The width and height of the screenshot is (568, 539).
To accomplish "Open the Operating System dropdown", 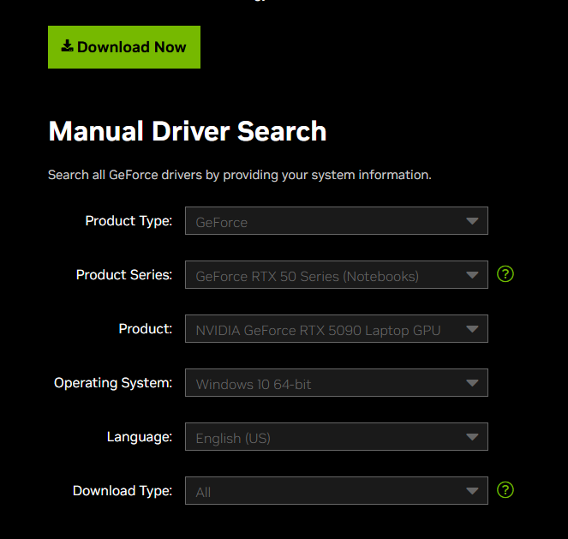I will point(337,382).
